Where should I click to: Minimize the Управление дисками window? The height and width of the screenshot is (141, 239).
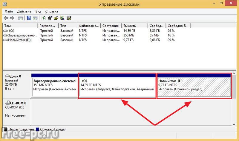point(214,3)
